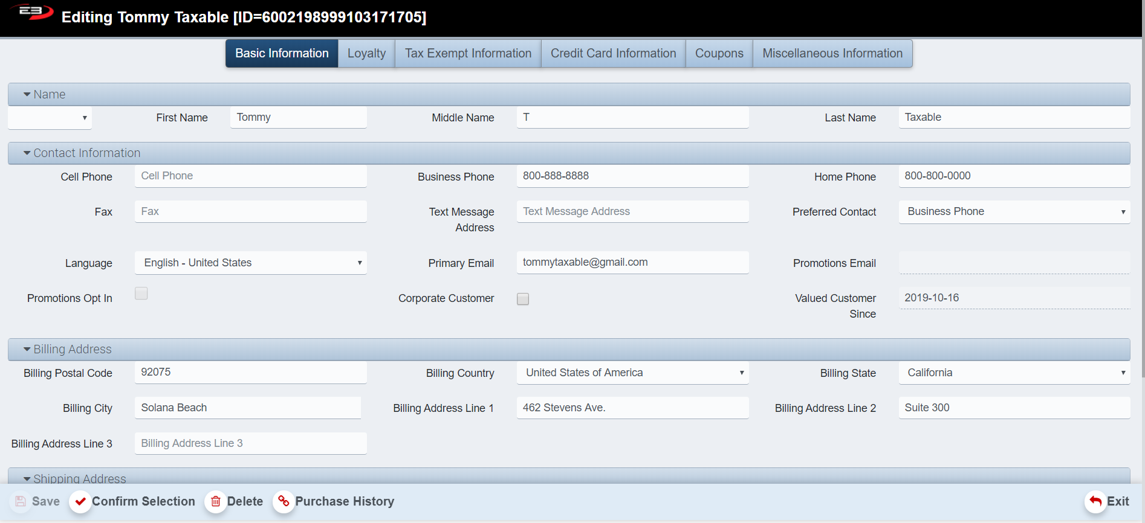Open the Tax Exempt Information tab
Image resolution: width=1145 pixels, height=523 pixels.
pyautogui.click(x=468, y=54)
